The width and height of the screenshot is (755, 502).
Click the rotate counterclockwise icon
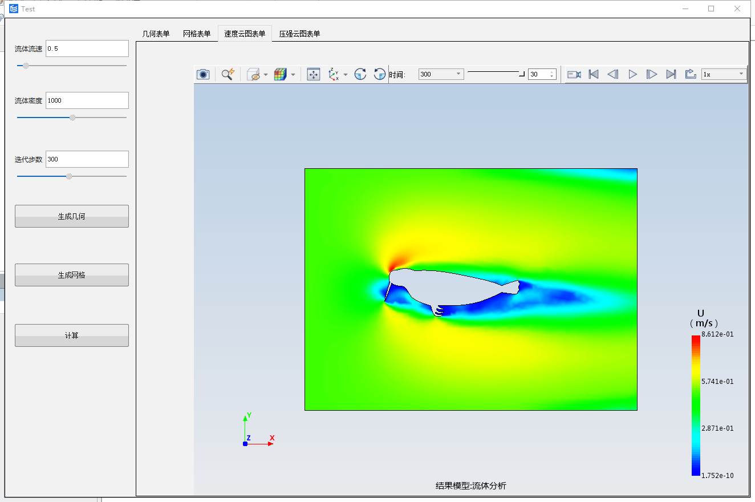[380, 74]
